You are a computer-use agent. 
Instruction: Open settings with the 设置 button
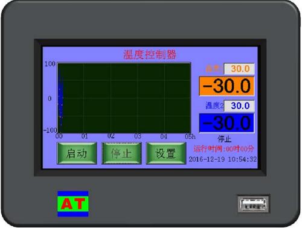166,153
